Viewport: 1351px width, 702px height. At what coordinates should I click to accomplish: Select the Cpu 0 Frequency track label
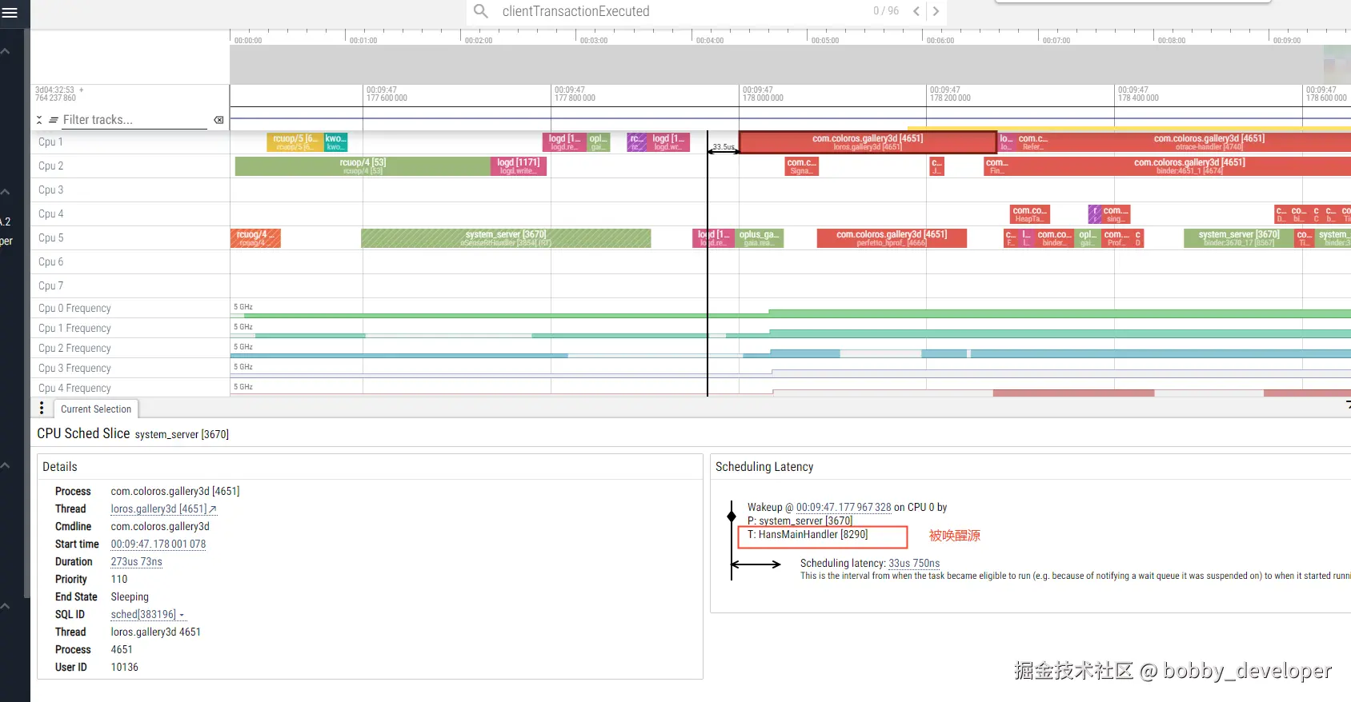point(74,309)
